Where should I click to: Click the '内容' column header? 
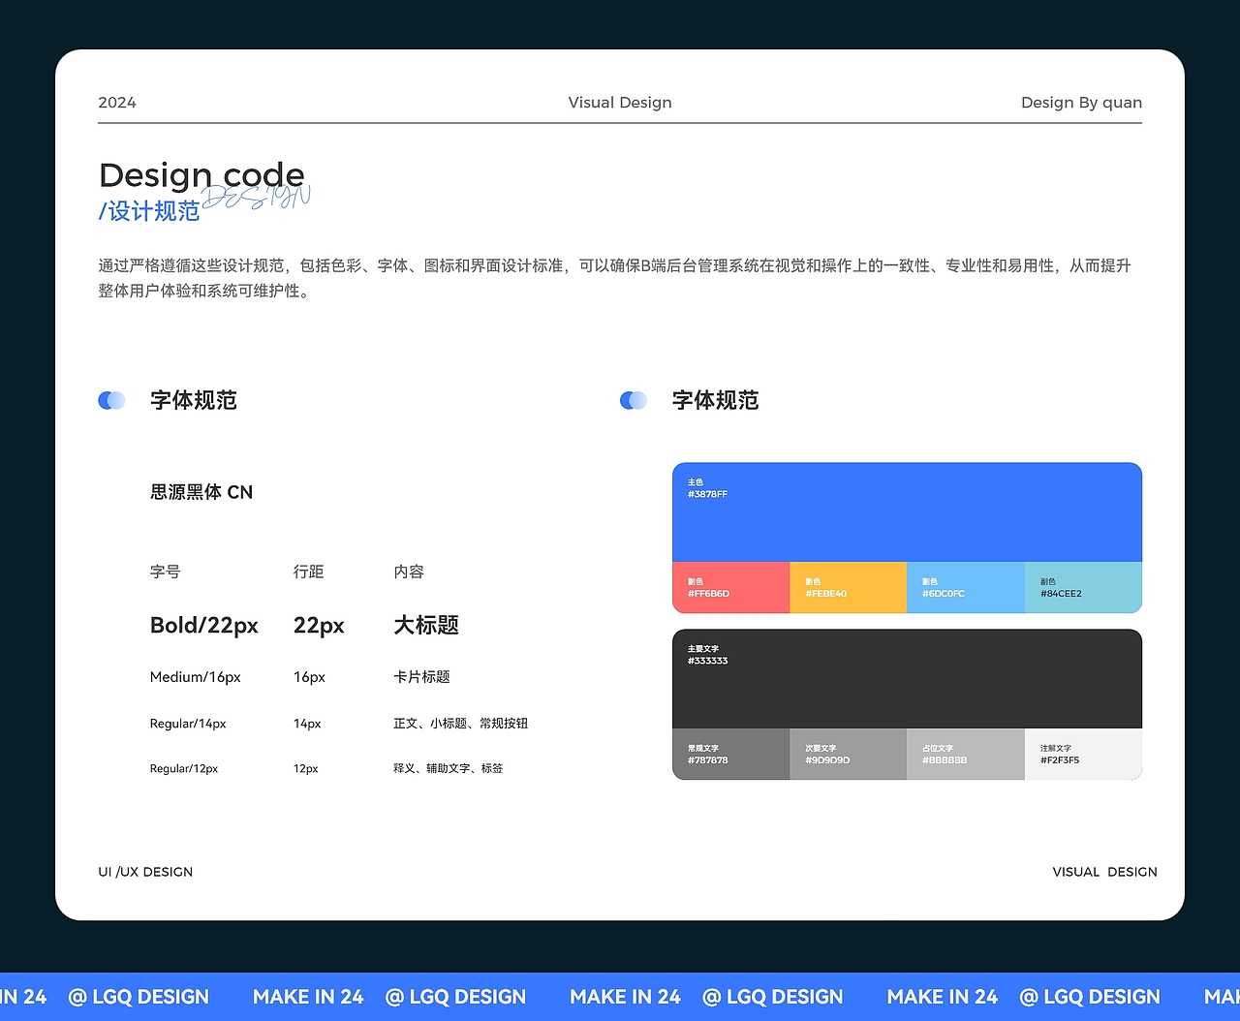(409, 572)
